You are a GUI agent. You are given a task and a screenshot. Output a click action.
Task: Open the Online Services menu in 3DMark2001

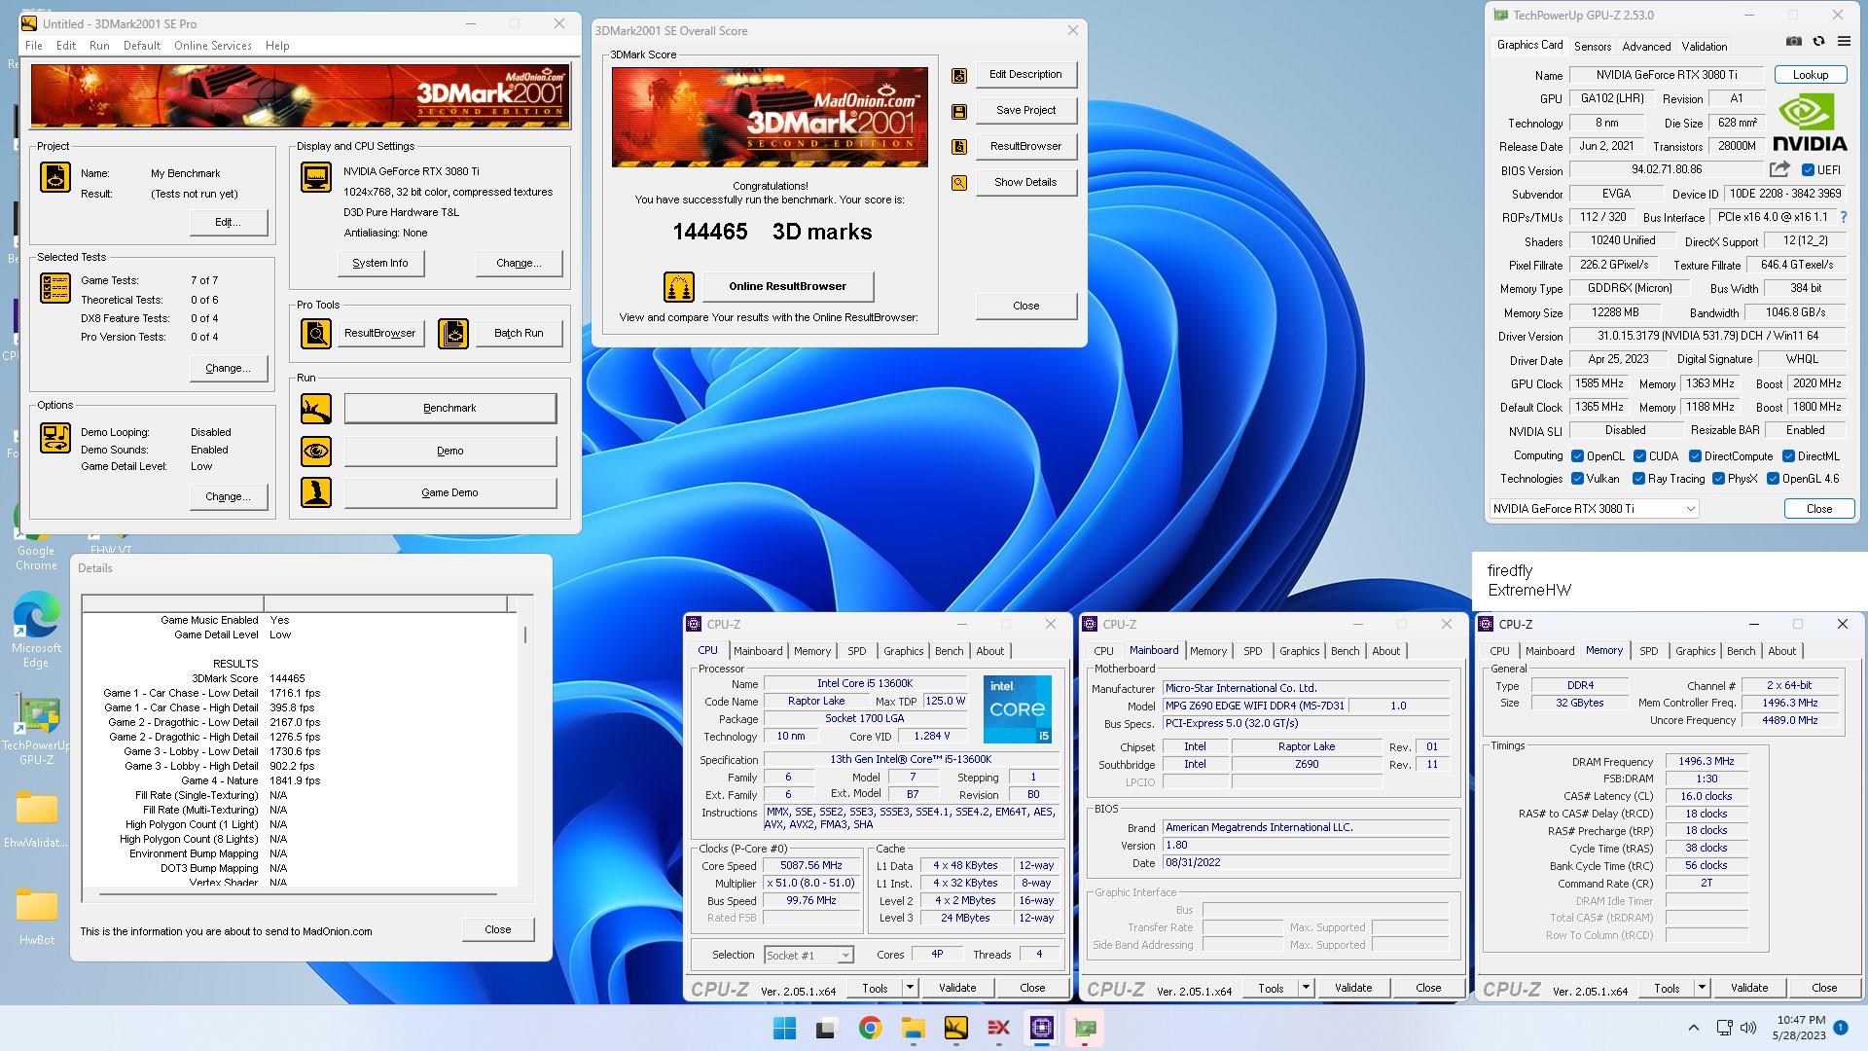(x=213, y=46)
